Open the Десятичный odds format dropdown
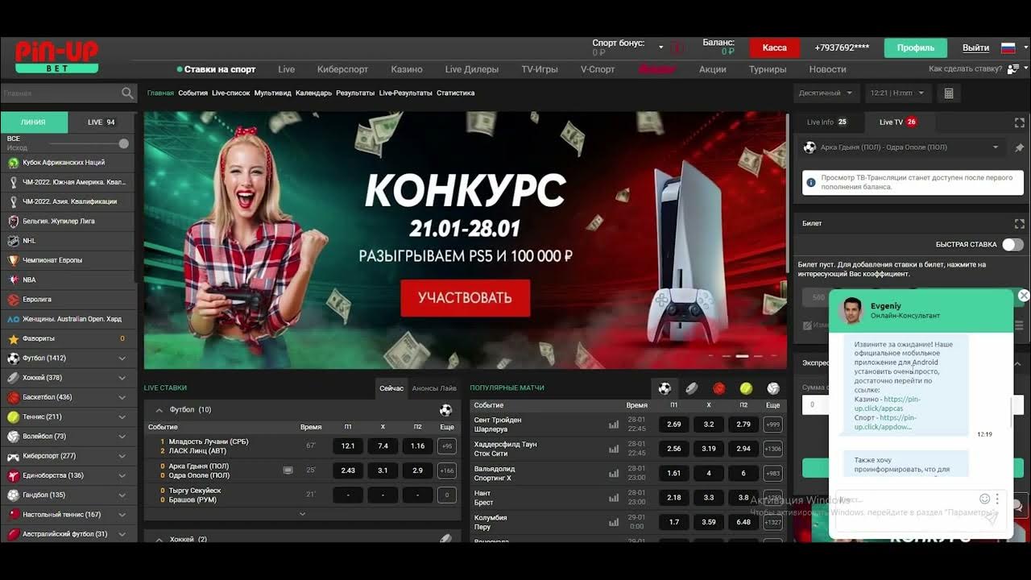The height and width of the screenshot is (580, 1031). [826, 93]
